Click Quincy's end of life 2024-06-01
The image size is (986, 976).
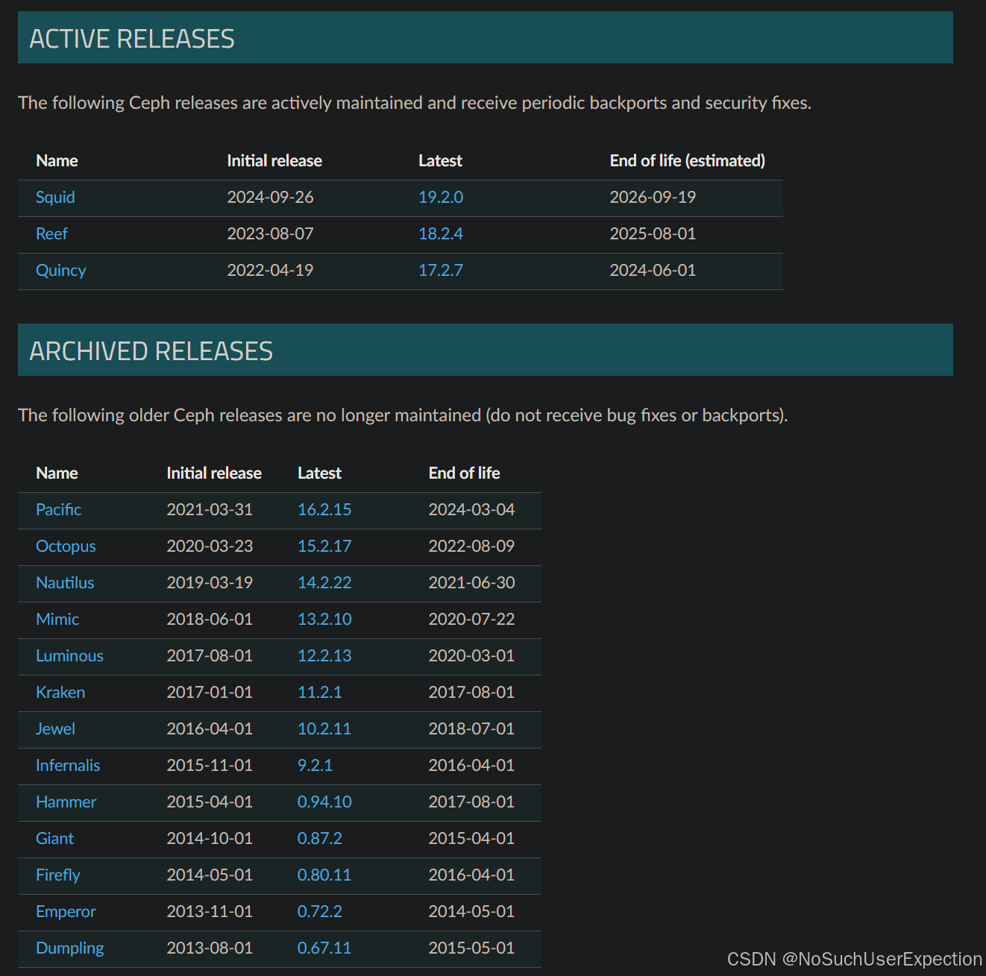pos(653,271)
